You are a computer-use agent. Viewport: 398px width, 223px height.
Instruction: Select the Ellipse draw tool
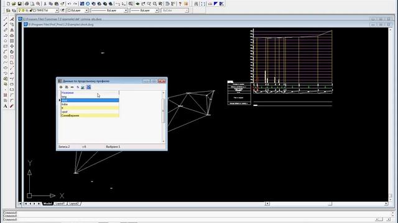[6, 68]
